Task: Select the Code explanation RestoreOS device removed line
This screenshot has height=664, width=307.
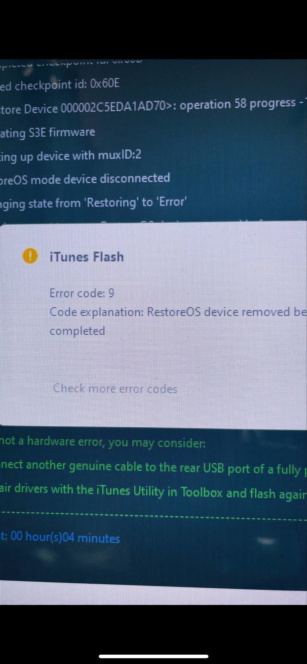Action: tap(178, 312)
